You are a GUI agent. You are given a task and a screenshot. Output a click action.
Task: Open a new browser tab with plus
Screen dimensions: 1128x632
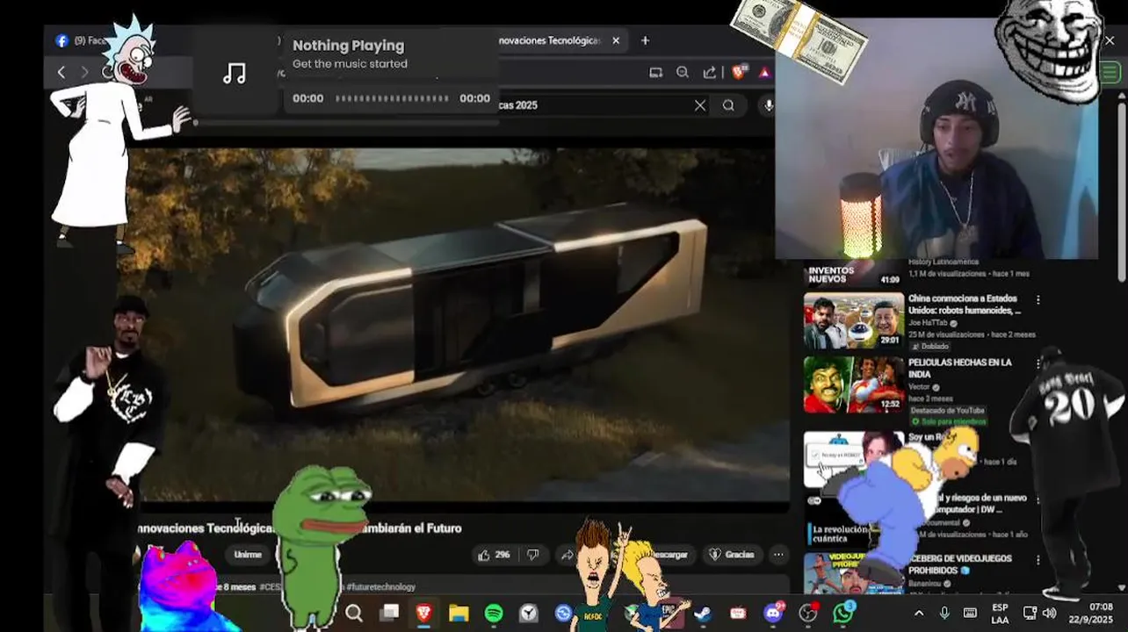coord(645,40)
